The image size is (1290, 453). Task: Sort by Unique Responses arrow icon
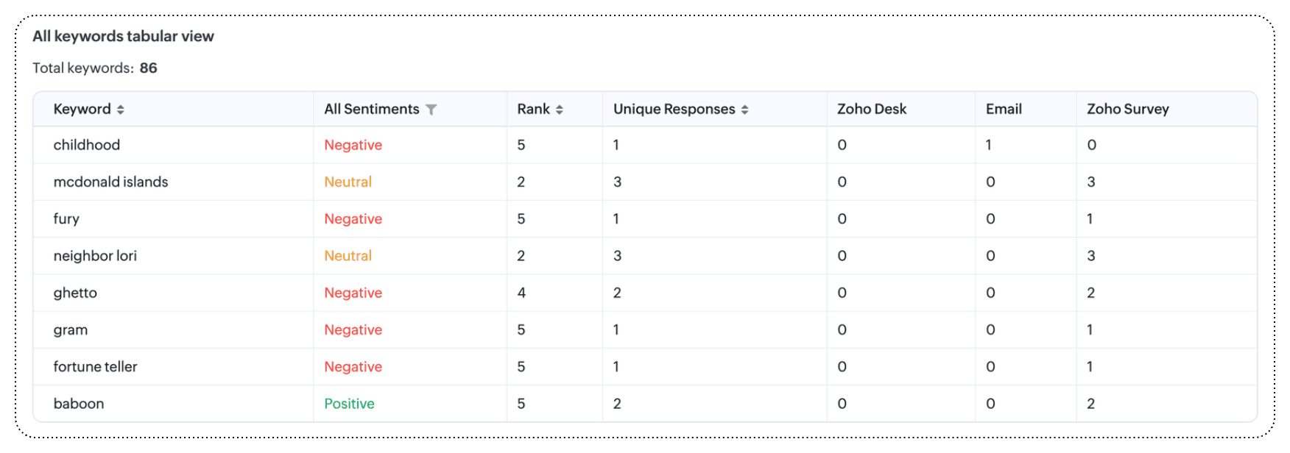click(x=745, y=110)
